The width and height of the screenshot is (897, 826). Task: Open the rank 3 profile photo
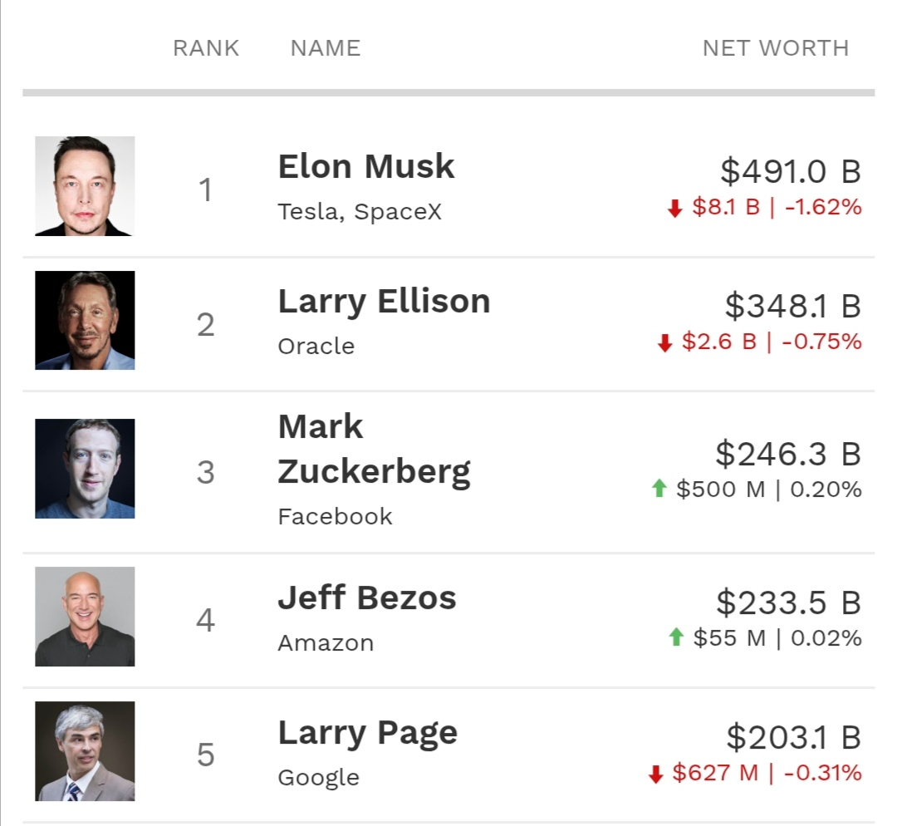[x=85, y=469]
